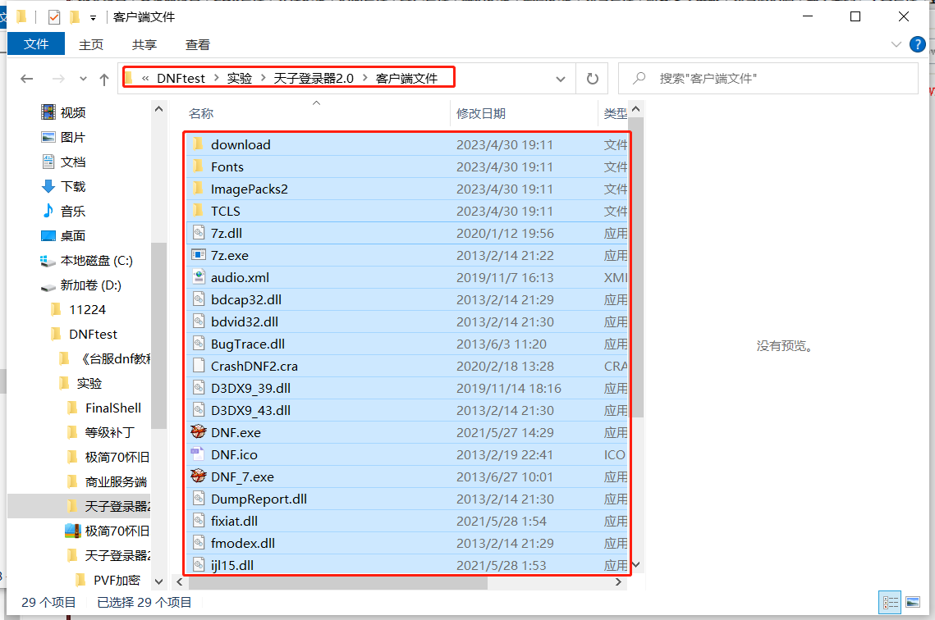Open 新加卷 (D:) drive

[90, 285]
